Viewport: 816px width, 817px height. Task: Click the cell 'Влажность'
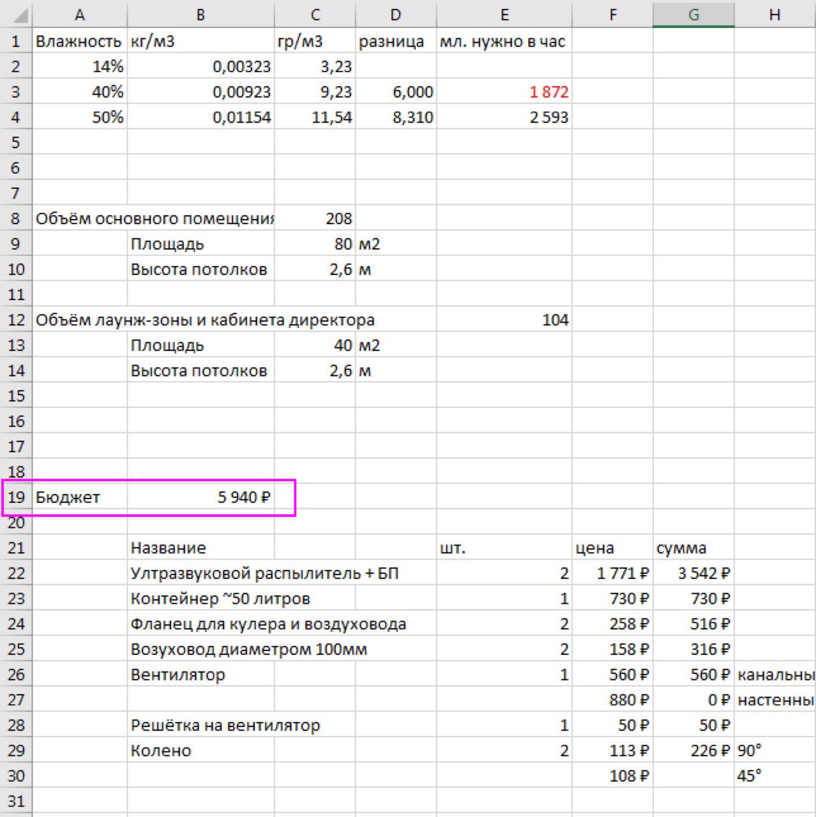point(79,41)
